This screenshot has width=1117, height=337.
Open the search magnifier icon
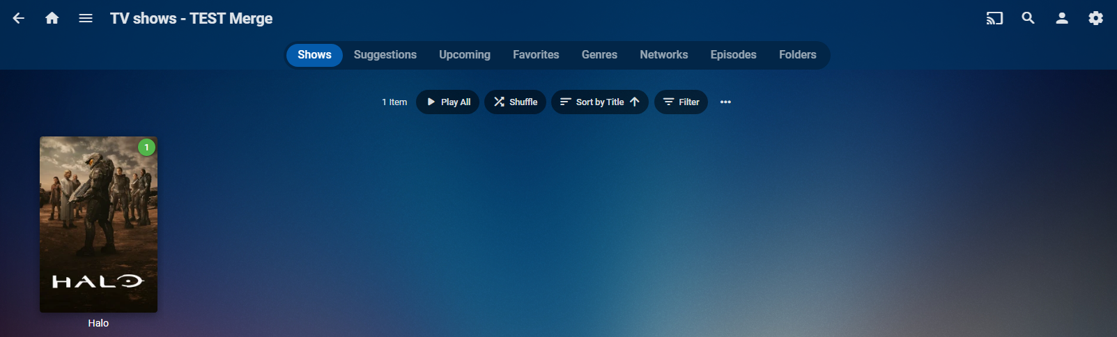[1028, 18]
